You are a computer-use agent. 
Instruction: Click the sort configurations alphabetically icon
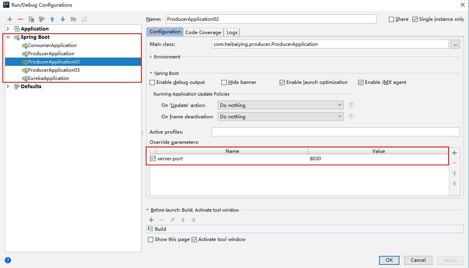[84, 19]
